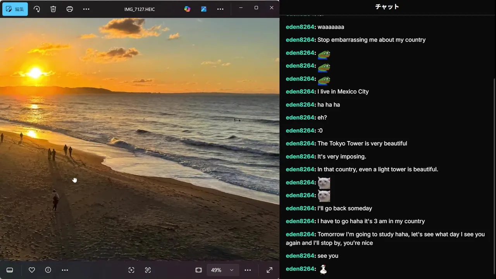
Task: Click the dancing figure emote at chat bottom
Action: coord(323,269)
